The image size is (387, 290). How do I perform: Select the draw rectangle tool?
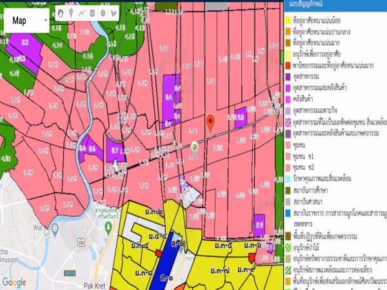[x=92, y=13]
